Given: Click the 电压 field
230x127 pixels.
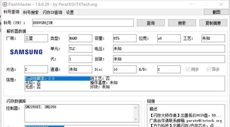Looking at the screenshot, I should 169,49.
